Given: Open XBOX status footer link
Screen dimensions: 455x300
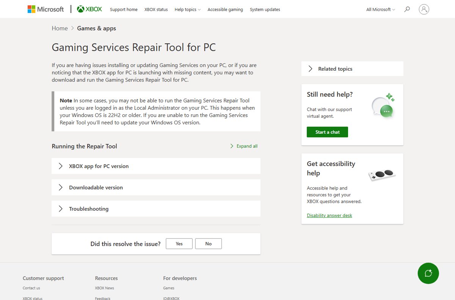Looking at the screenshot, I should pos(33,298).
